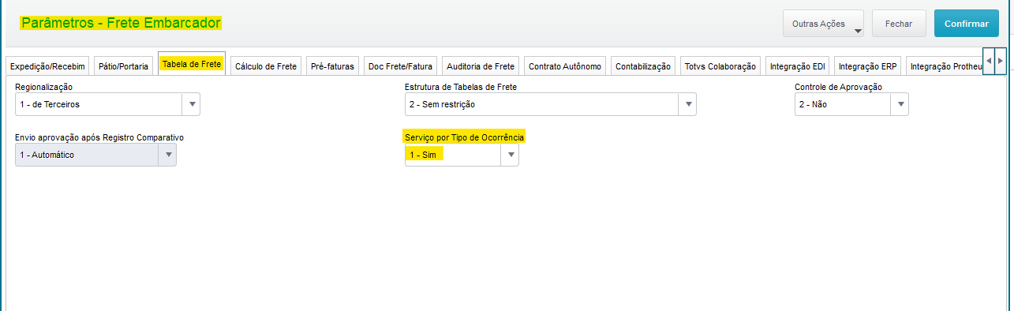
Task: Click the Serviço por Tipo de Ocorrência label
Action: (464, 137)
